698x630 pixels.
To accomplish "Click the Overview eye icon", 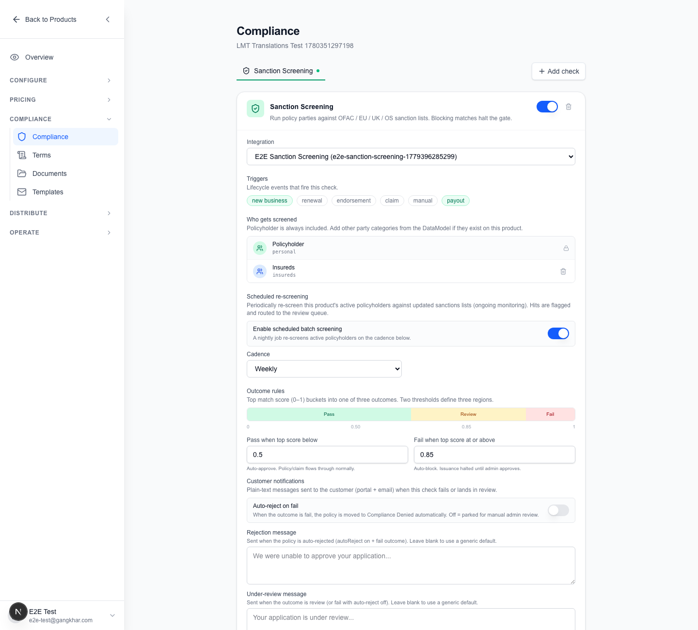I will [15, 57].
